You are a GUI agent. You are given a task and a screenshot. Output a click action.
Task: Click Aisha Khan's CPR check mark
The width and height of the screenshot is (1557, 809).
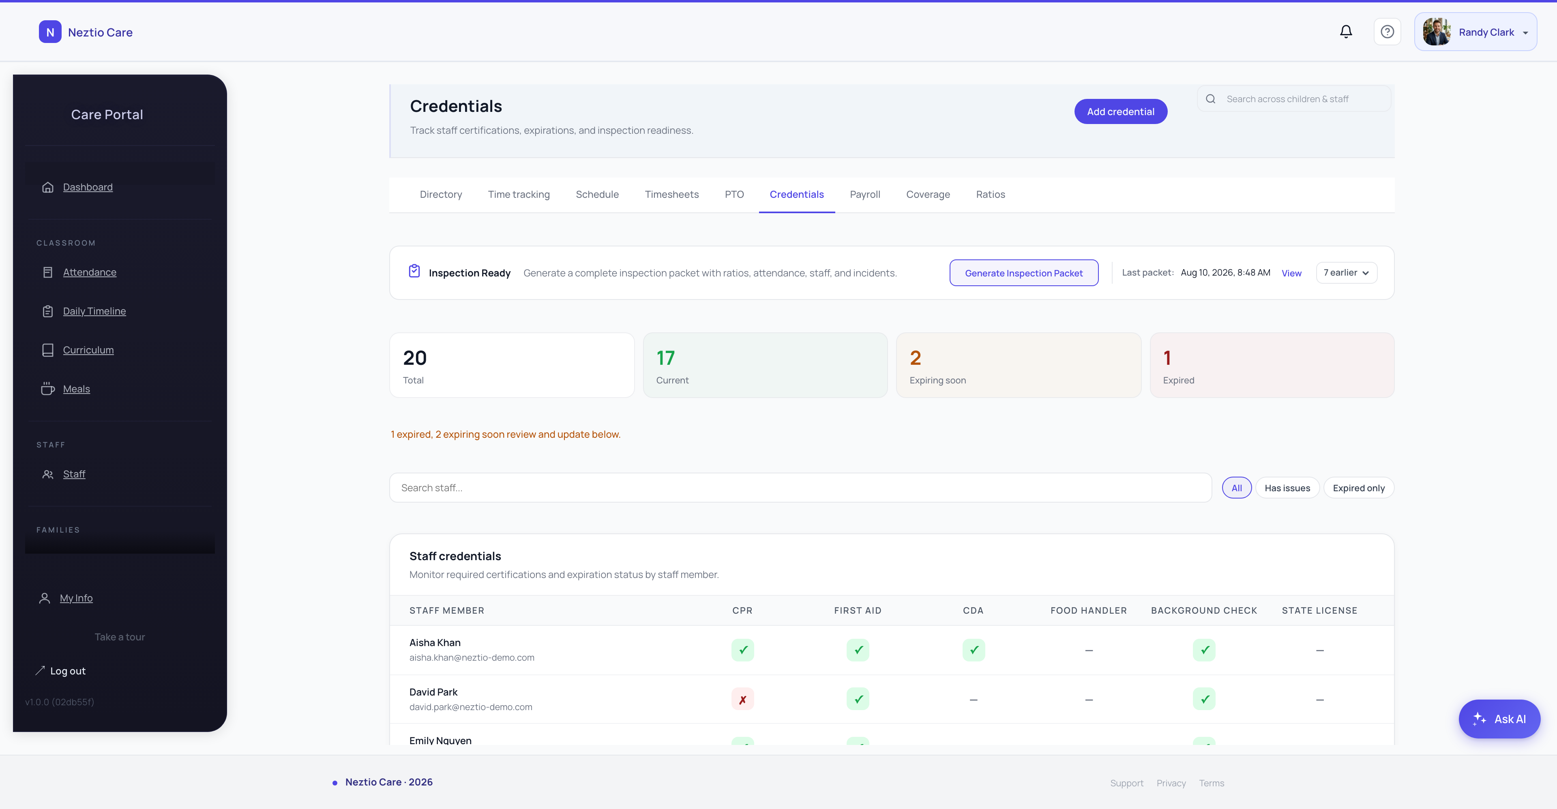(x=742, y=650)
